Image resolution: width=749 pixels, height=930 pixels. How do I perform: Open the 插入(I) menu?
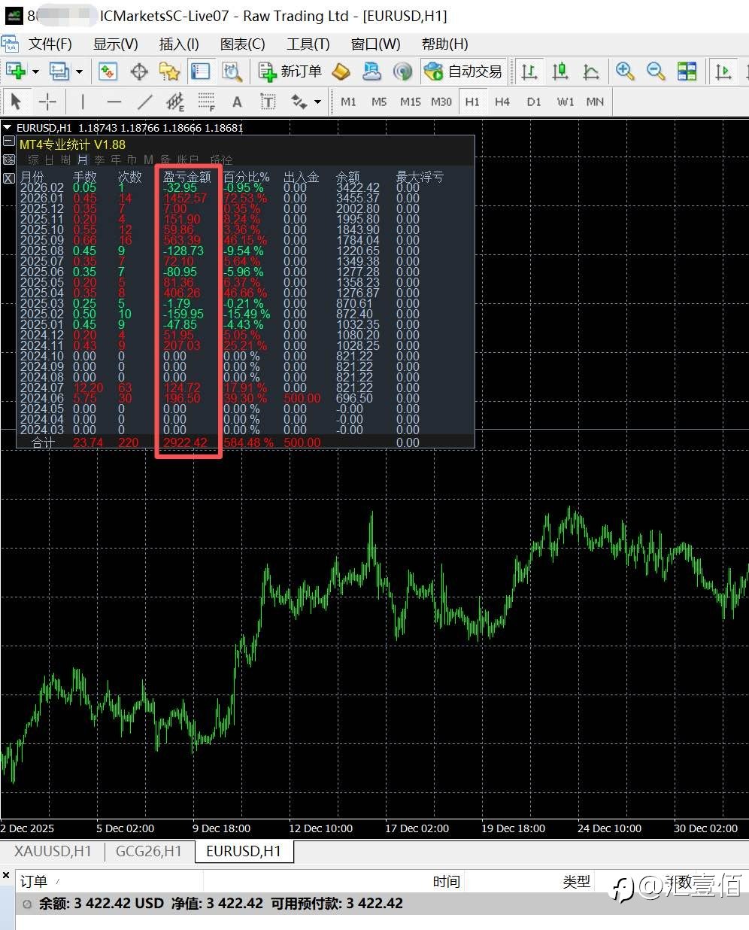[x=179, y=44]
